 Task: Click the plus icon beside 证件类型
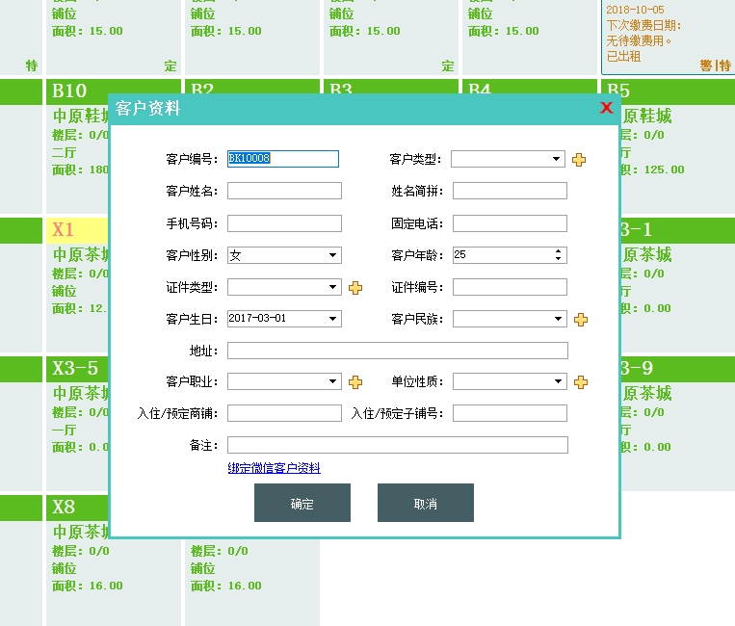pos(355,288)
